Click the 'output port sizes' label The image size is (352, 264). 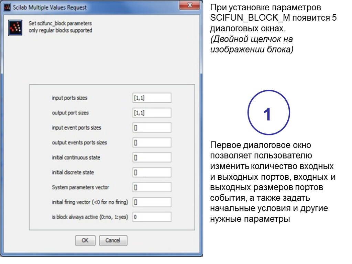point(70,113)
